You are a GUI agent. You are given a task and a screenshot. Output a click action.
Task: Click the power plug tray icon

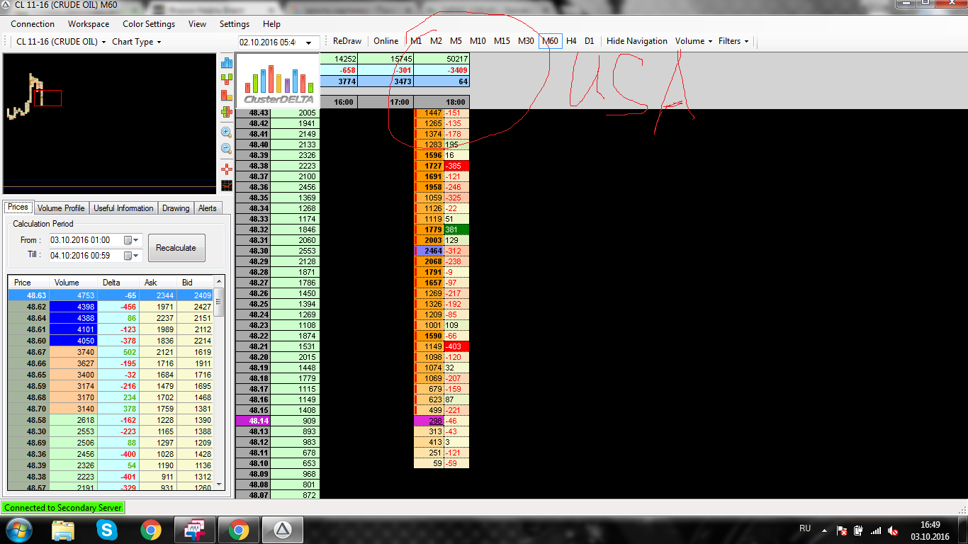(x=859, y=531)
